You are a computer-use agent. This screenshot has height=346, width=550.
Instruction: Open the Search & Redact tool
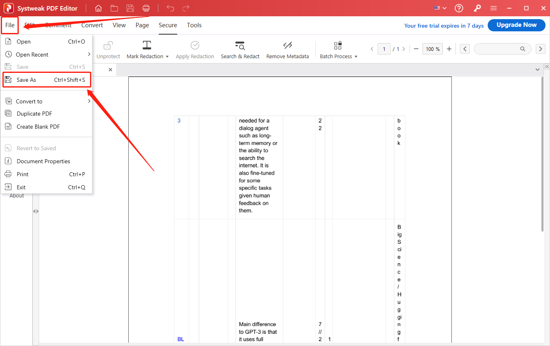pyautogui.click(x=240, y=50)
